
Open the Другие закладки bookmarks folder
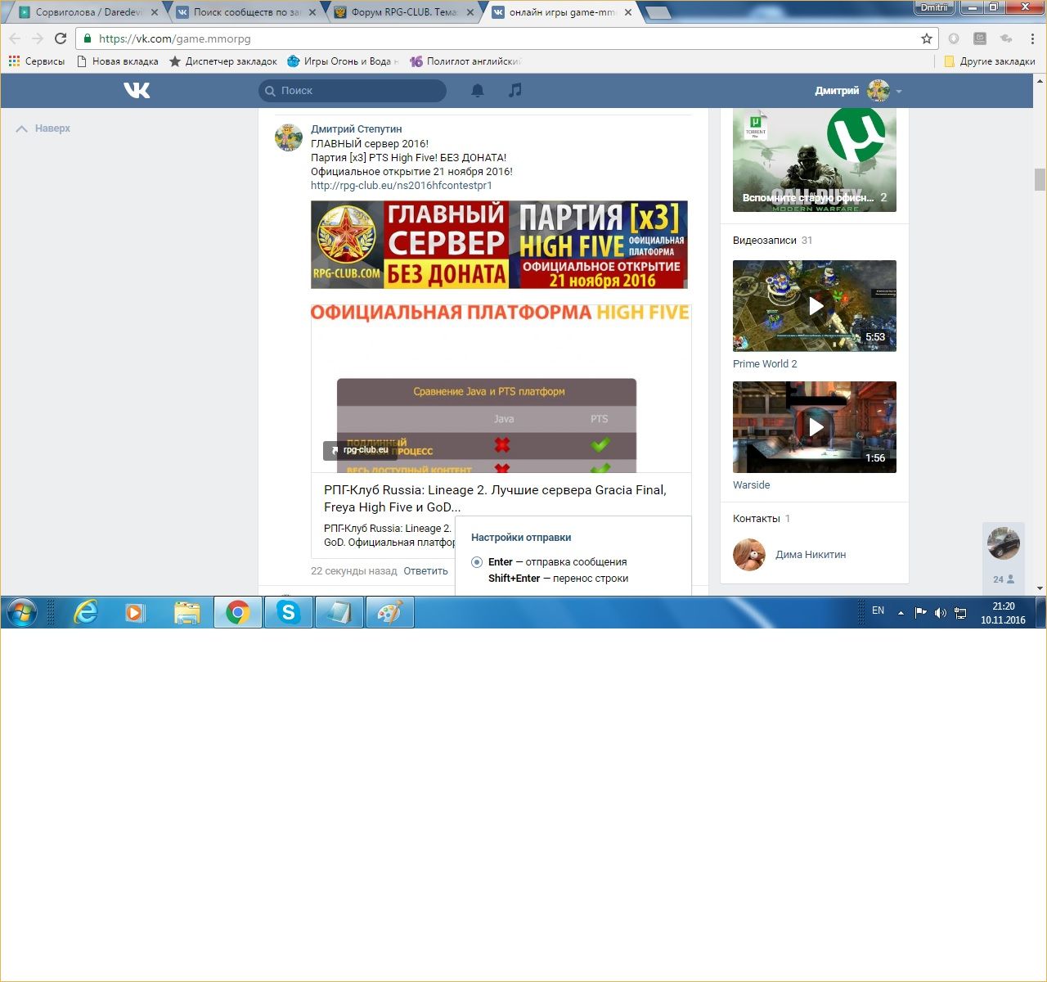(x=989, y=61)
